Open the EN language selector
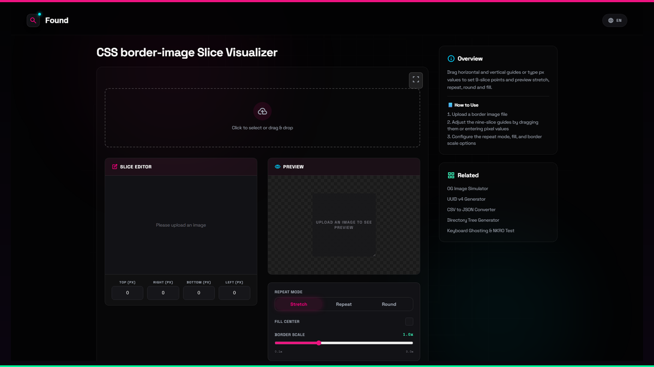654x367 pixels. coord(615,21)
